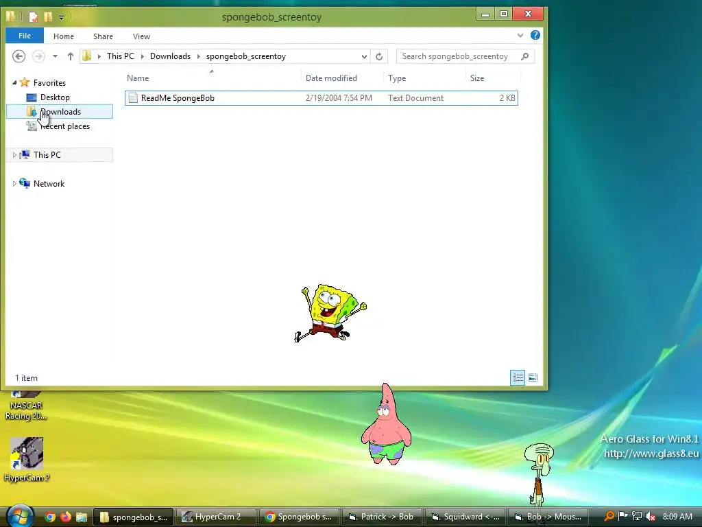Switch to Large icons view in status bar
The width and height of the screenshot is (702, 527).
(x=532, y=378)
